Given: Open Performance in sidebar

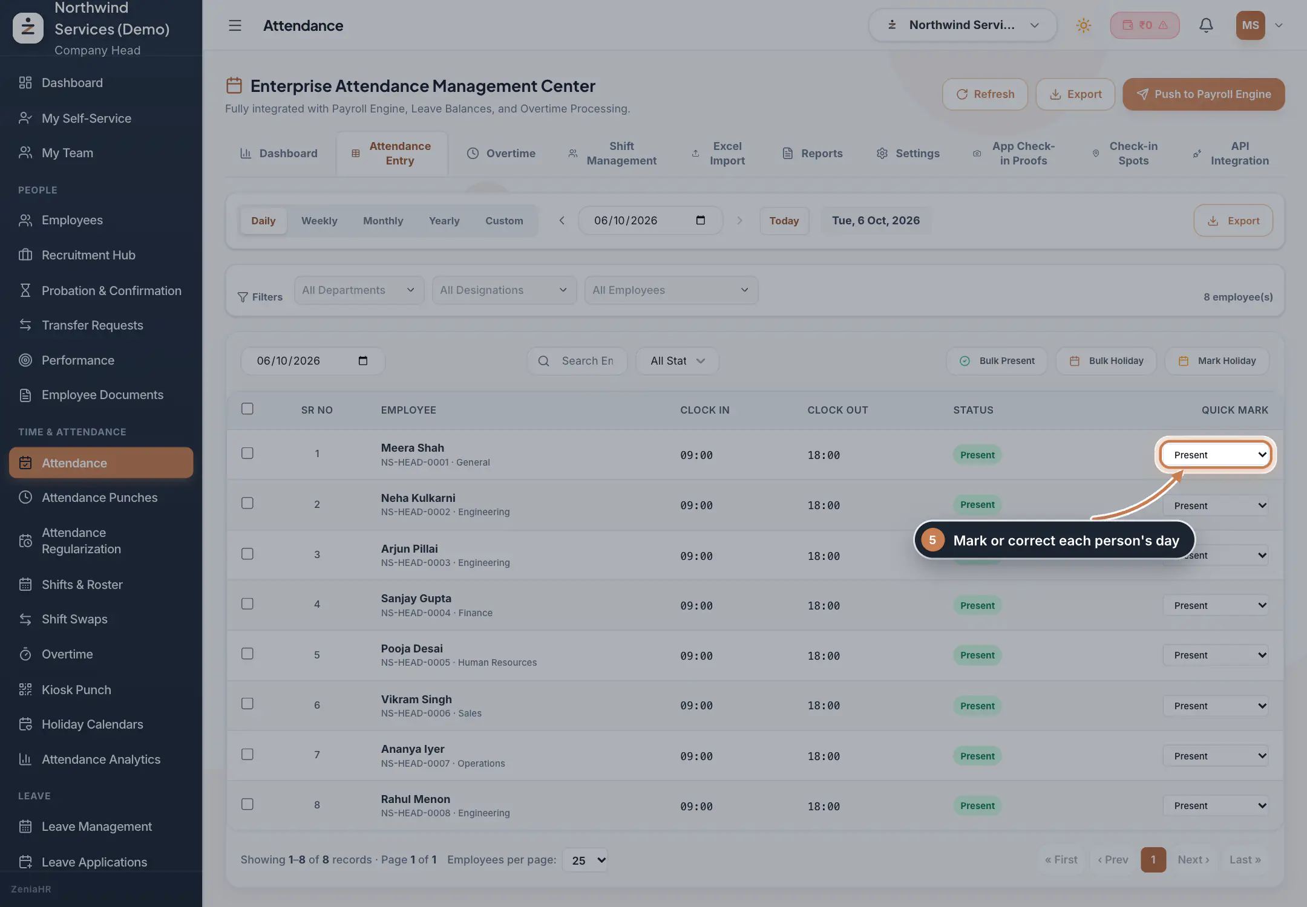Looking at the screenshot, I should click(x=101, y=360).
